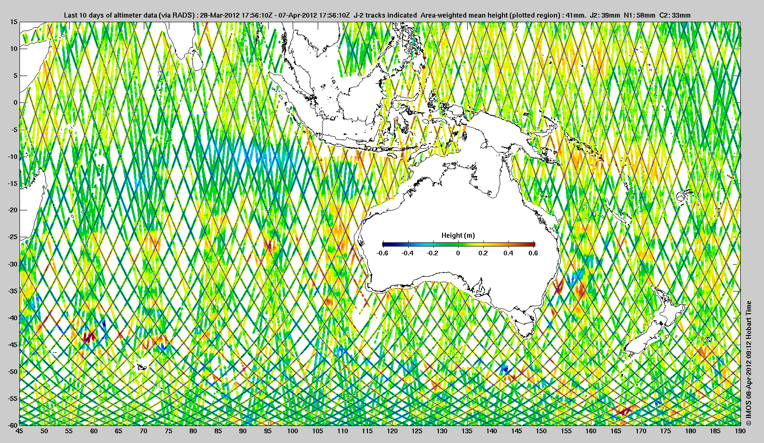Viewport: 764px width, 443px height.
Task: Click the longitude axis label 145
Action: pos(516,431)
